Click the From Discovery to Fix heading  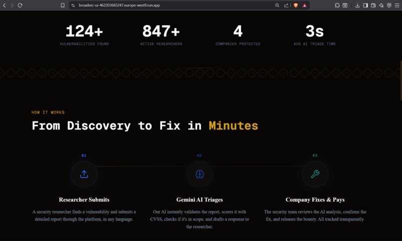point(145,126)
